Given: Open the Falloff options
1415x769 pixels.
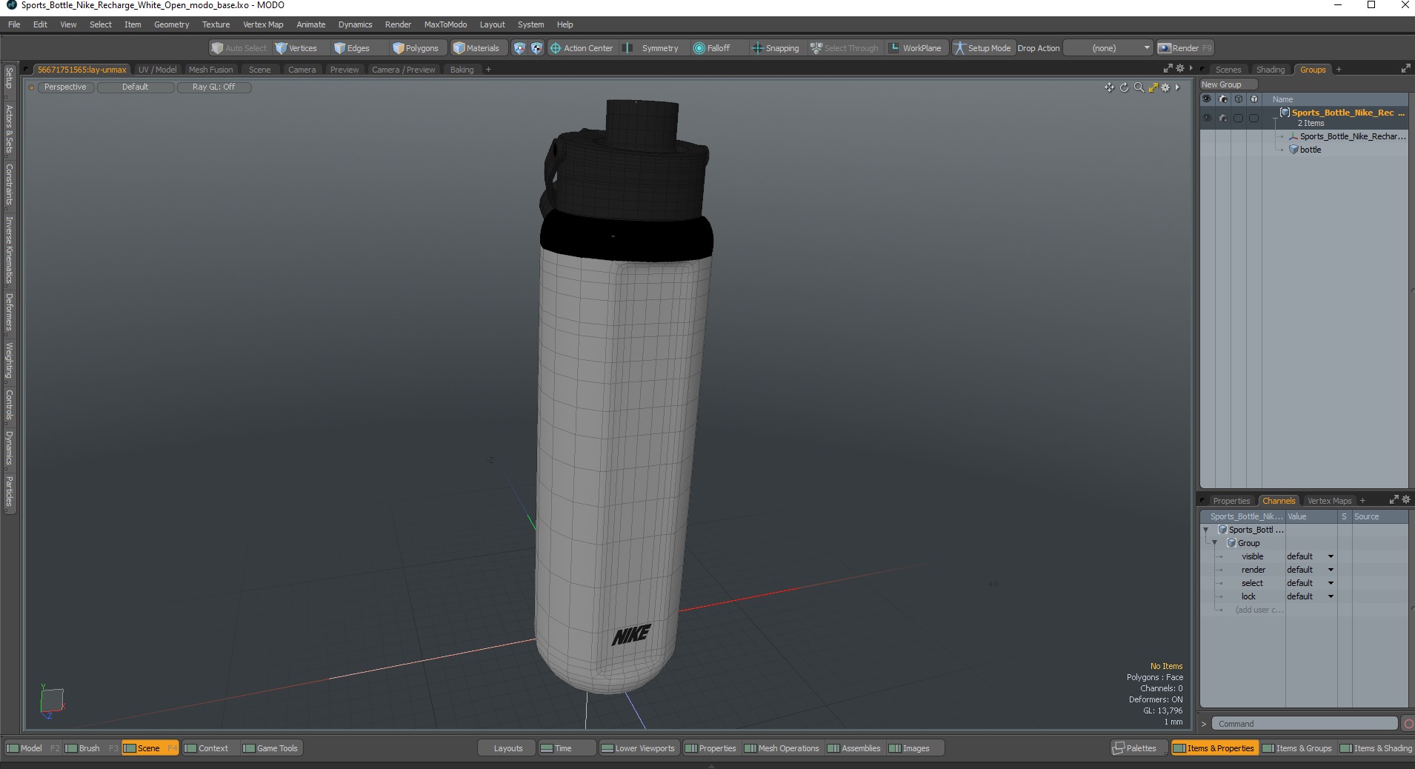Looking at the screenshot, I should tap(712, 48).
